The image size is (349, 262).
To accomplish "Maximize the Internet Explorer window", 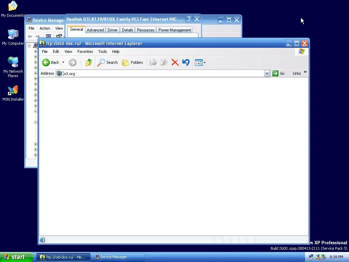I will click(297, 43).
